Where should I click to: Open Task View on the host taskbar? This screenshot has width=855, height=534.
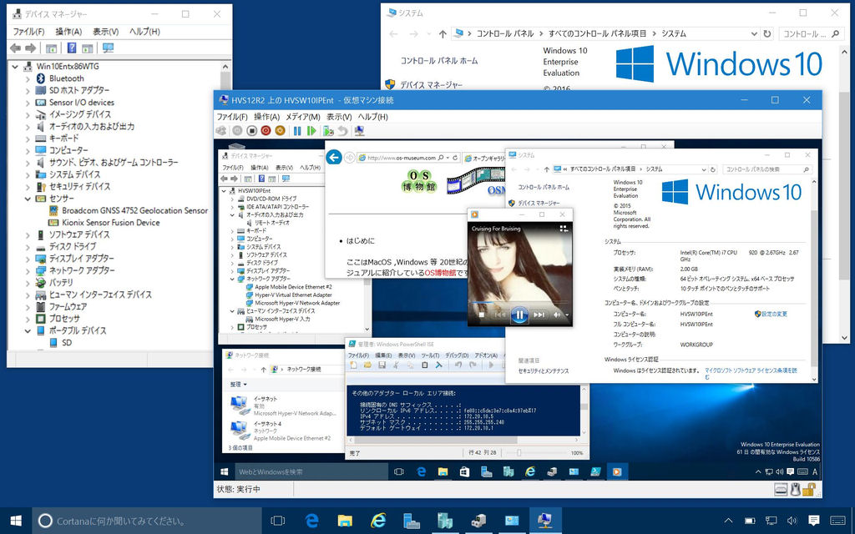278,521
